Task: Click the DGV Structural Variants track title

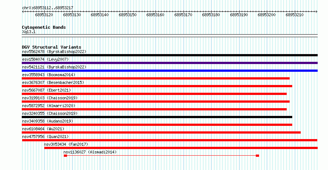Action: pyautogui.click(x=52, y=47)
